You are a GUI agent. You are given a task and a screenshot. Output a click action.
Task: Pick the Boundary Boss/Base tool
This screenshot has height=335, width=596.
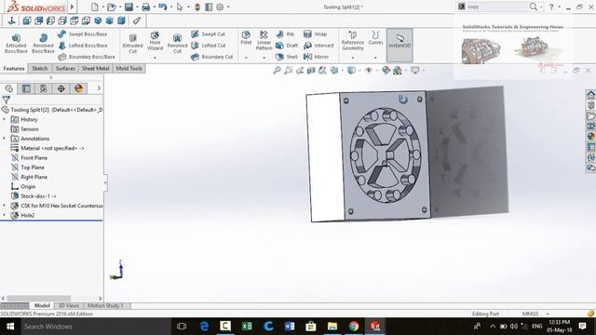point(87,57)
